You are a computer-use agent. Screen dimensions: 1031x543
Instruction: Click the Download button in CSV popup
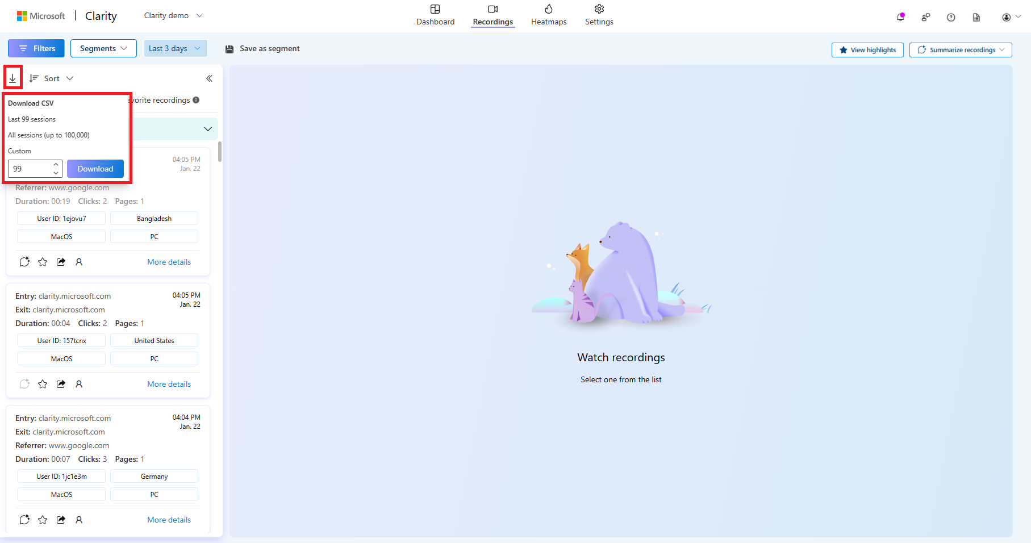95,169
